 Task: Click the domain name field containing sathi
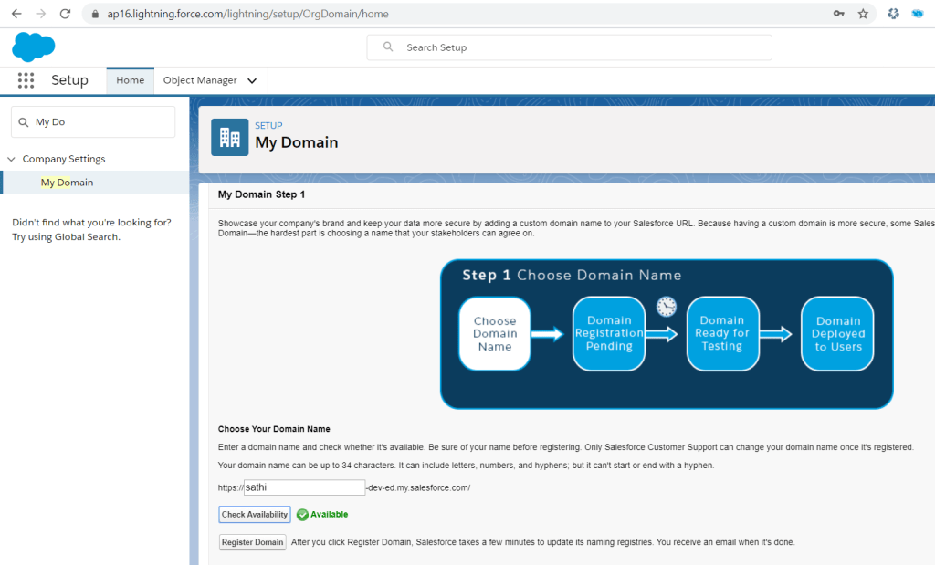click(304, 487)
